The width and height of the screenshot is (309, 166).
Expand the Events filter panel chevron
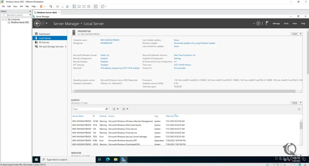[x=299, y=109]
